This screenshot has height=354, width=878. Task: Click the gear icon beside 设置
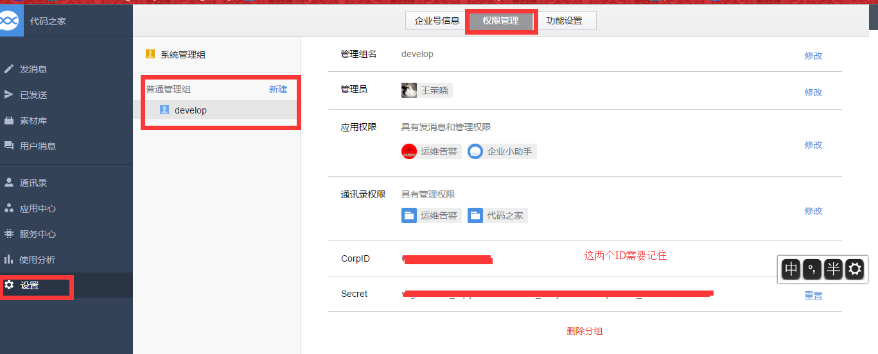[9, 285]
